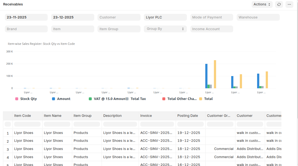298x166 pixels.
Task: Click the Liyor PLC company field
Action: click(165, 17)
